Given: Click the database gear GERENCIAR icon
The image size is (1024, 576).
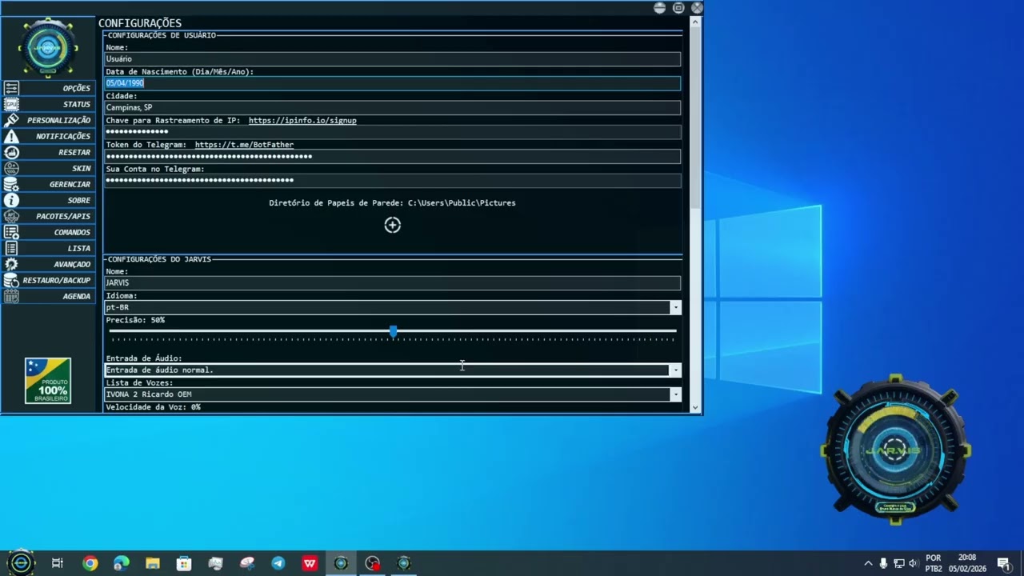Looking at the screenshot, I should click(x=11, y=184).
